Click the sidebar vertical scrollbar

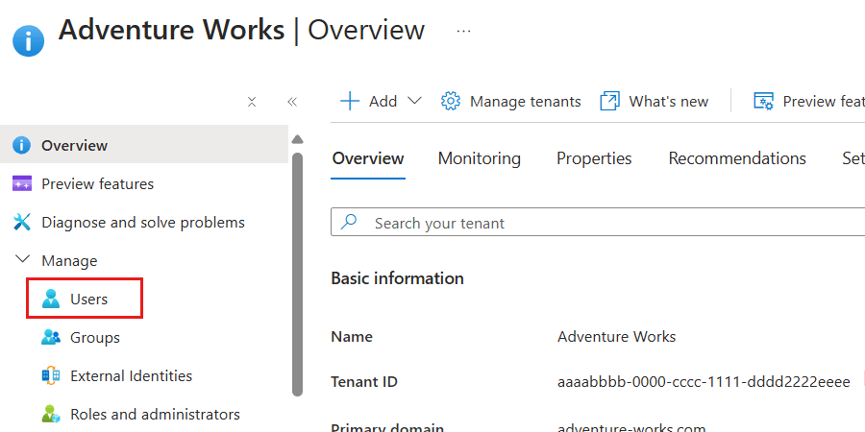pyautogui.click(x=297, y=269)
